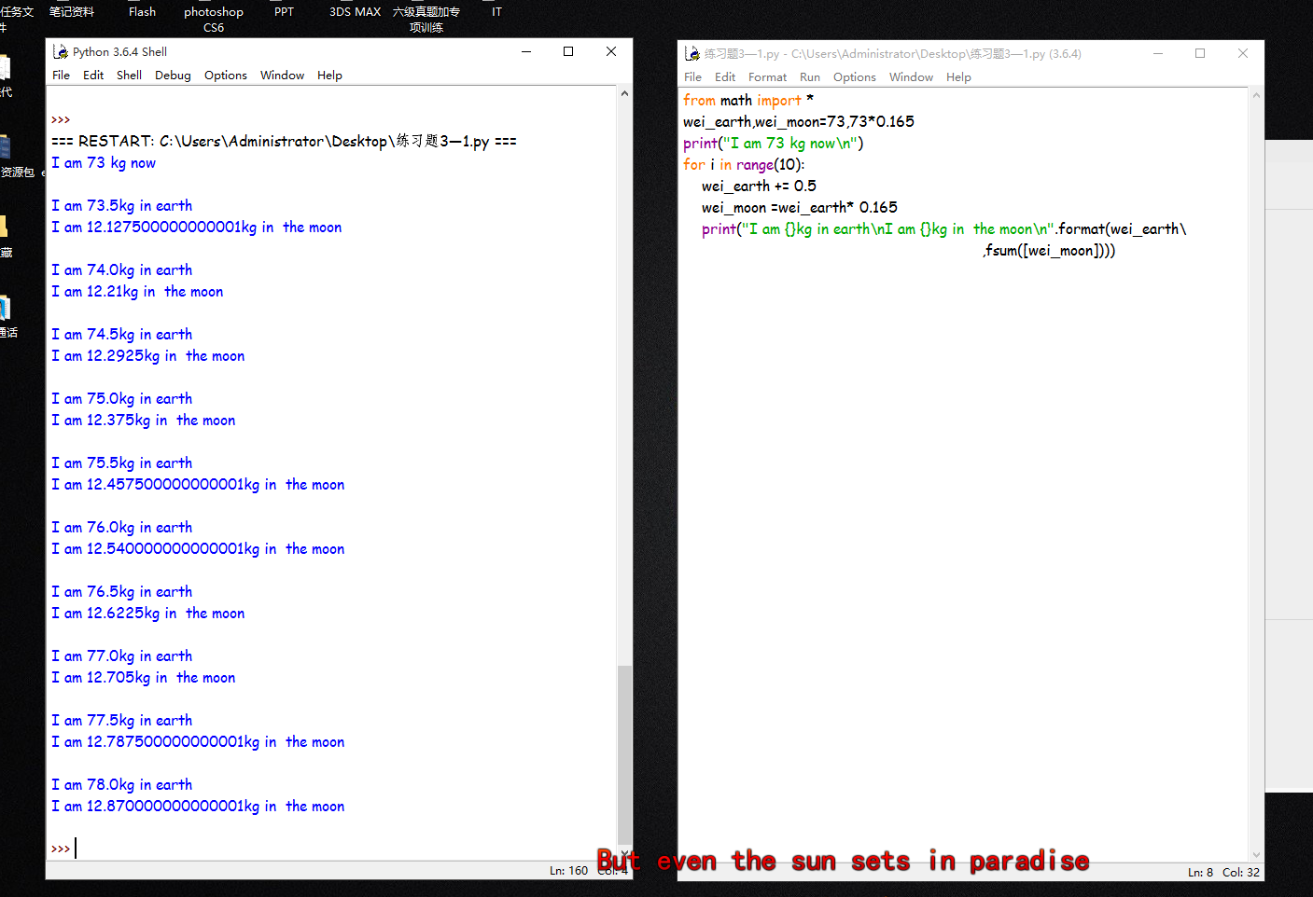The image size is (1313, 897).
Task: Open the Debug menu in Python Shell
Action: pos(173,75)
